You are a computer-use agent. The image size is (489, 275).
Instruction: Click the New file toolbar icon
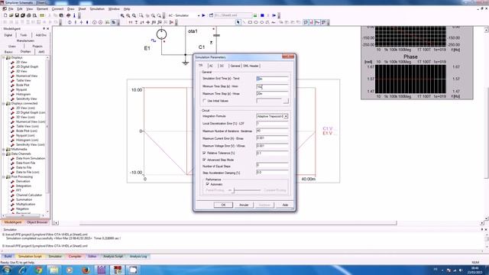tap(5, 15)
